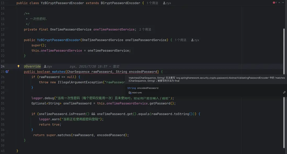Click super.matches call on line 37

click(x=59, y=135)
